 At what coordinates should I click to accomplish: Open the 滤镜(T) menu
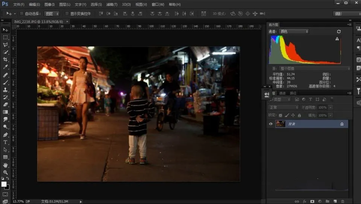point(112,5)
